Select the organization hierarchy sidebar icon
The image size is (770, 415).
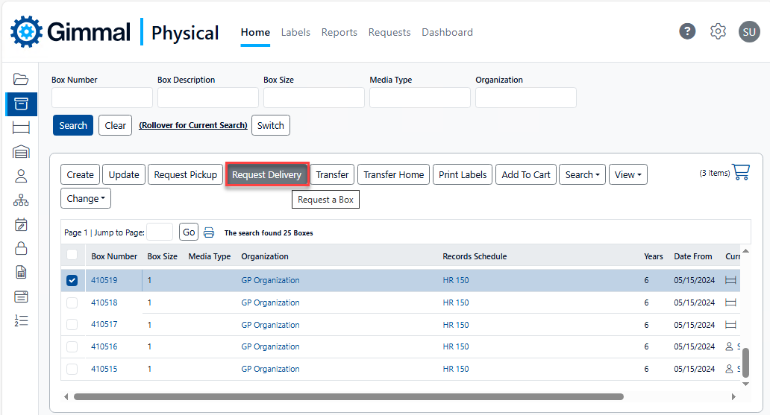click(x=21, y=200)
